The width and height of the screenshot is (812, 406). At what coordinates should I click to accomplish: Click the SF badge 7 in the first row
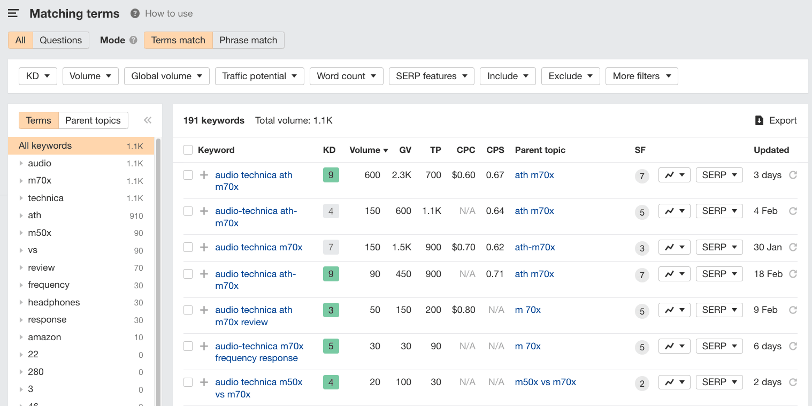pos(642,176)
